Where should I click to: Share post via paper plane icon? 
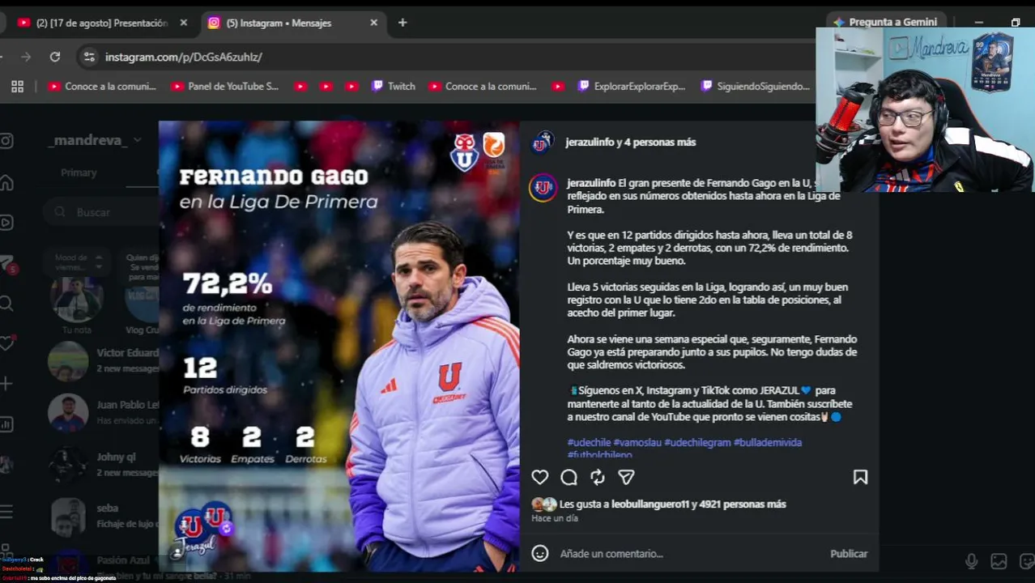point(626,478)
